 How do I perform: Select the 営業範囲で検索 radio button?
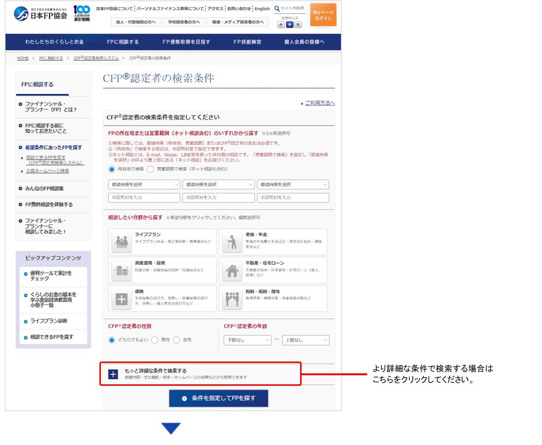tap(150, 169)
